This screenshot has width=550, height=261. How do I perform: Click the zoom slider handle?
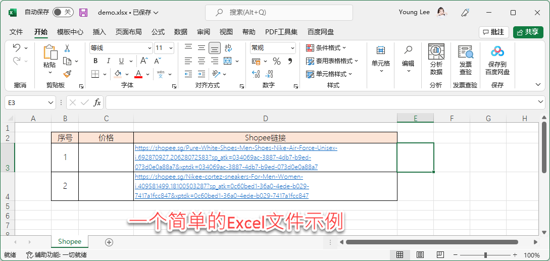pyautogui.click(x=485, y=255)
